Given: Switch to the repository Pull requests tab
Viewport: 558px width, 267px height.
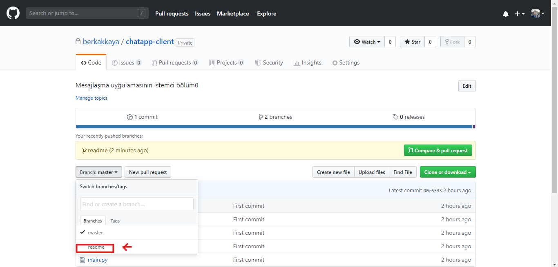Looking at the screenshot, I should (x=175, y=62).
